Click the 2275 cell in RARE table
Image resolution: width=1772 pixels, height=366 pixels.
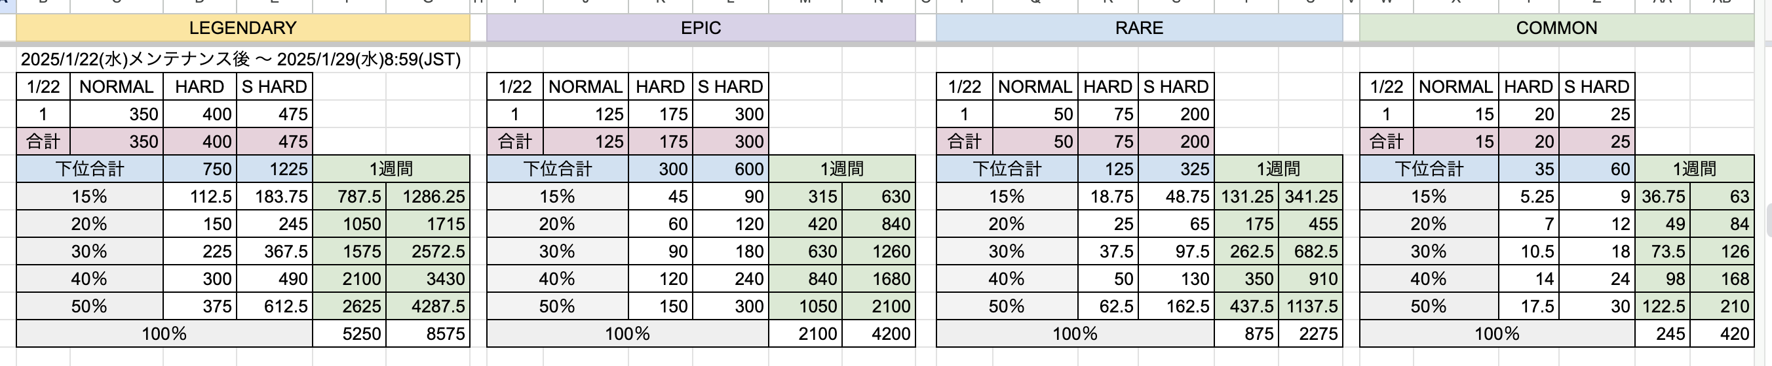coord(1311,335)
